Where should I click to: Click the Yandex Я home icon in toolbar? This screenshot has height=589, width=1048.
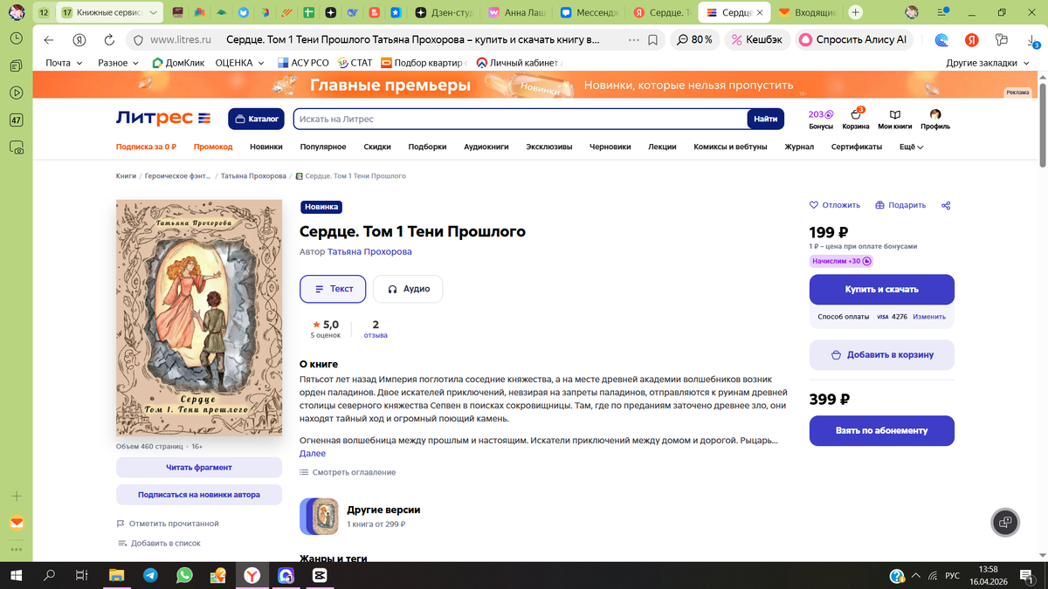click(79, 40)
